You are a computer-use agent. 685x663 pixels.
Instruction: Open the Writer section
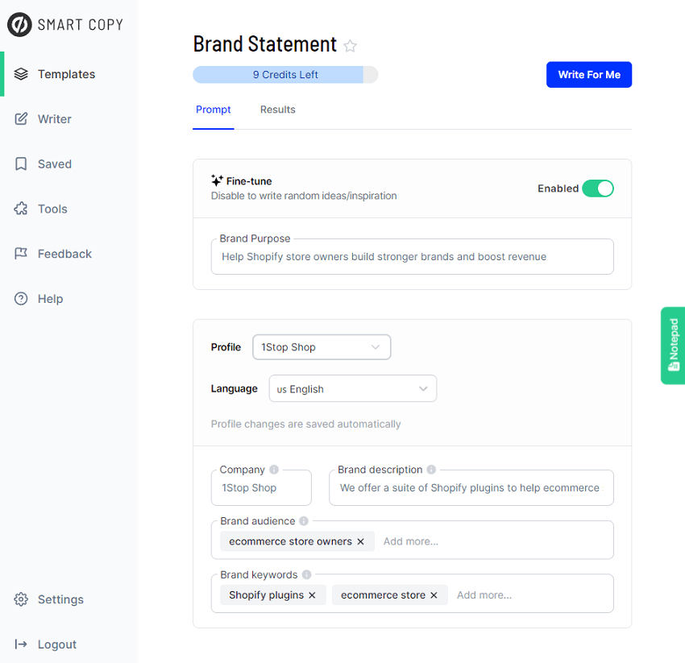[x=20, y=118]
